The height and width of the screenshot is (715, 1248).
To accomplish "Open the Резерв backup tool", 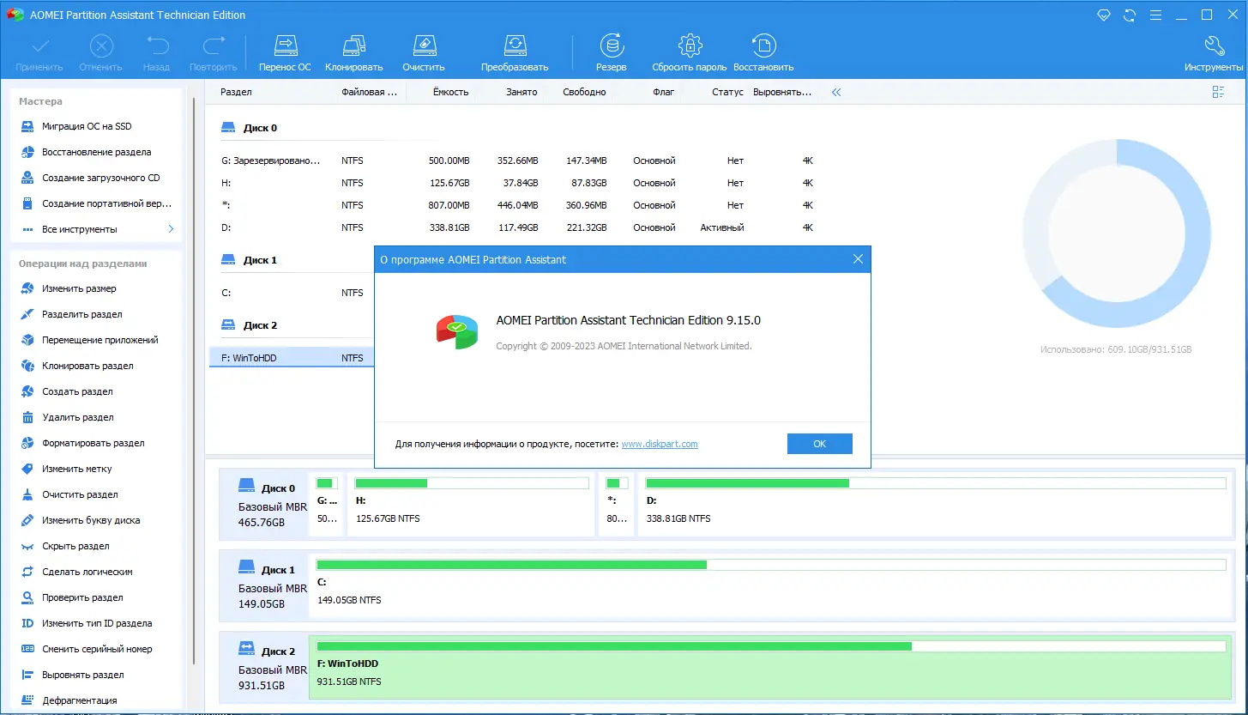I will pyautogui.click(x=611, y=50).
